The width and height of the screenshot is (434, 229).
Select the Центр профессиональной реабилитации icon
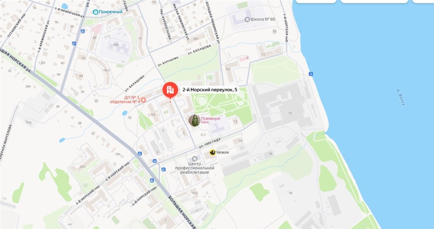click(x=195, y=159)
